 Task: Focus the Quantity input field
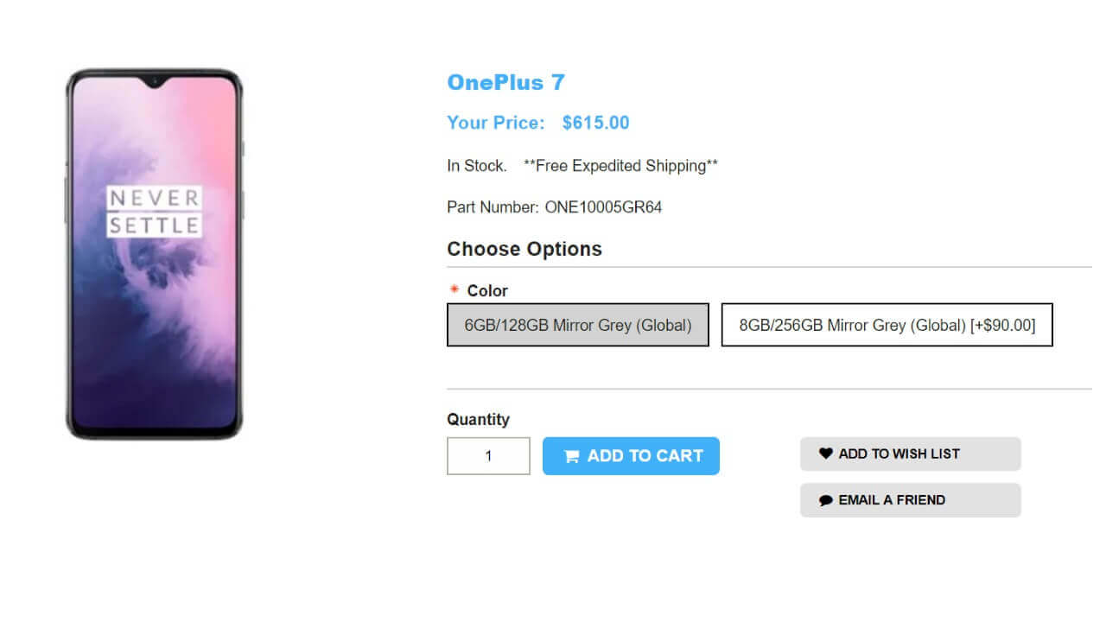488,456
